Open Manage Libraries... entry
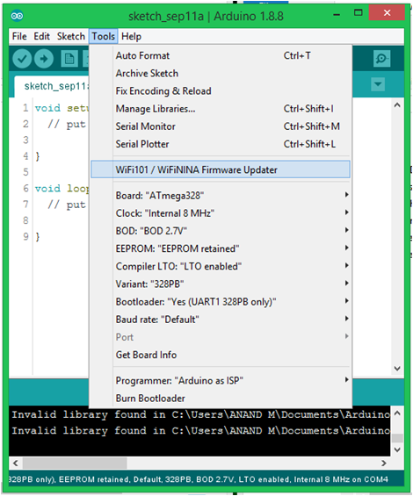Screen dimensions: 413x496 click(221, 109)
